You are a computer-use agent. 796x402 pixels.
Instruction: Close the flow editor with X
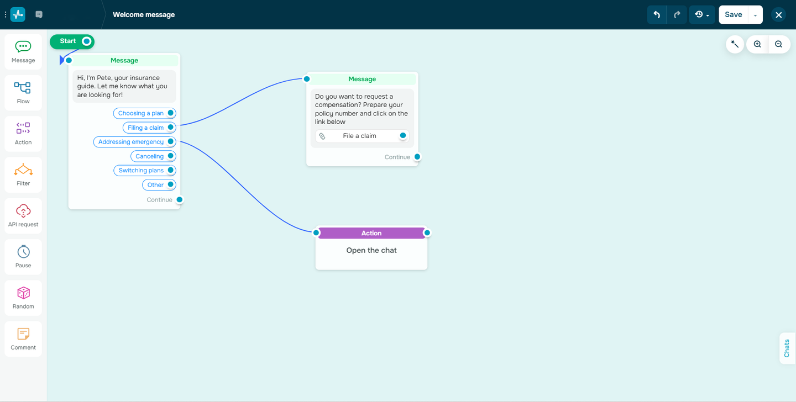pos(778,15)
